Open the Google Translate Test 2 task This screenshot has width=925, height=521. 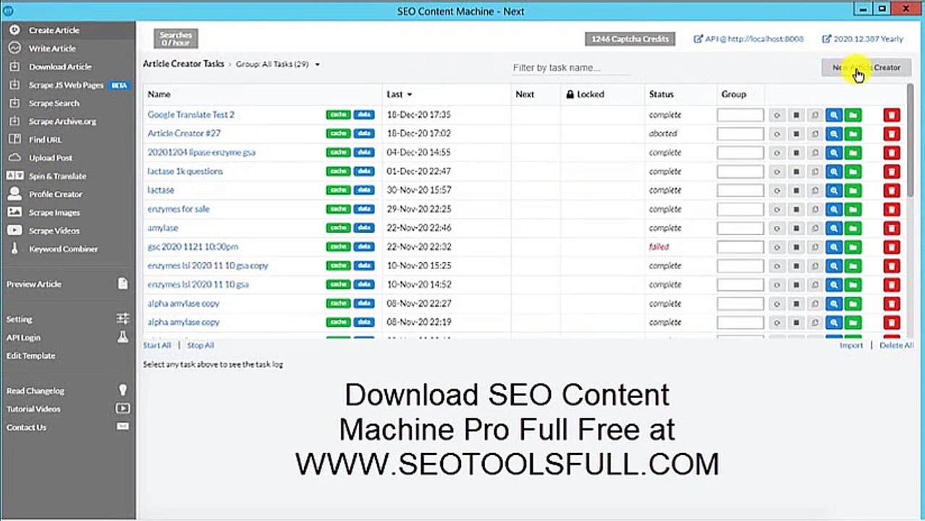point(191,114)
